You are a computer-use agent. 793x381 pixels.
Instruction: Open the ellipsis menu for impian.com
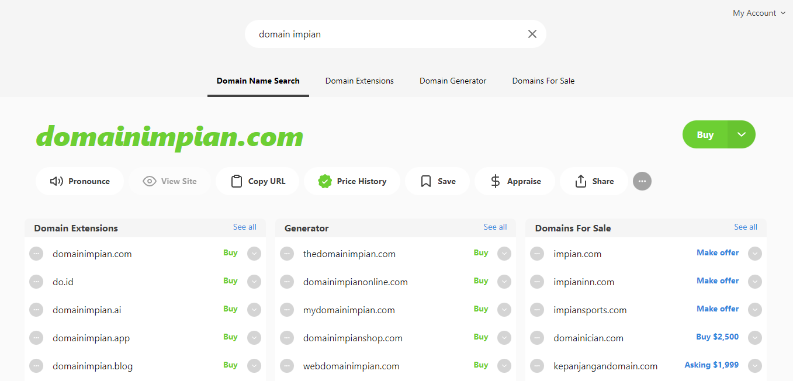point(537,253)
